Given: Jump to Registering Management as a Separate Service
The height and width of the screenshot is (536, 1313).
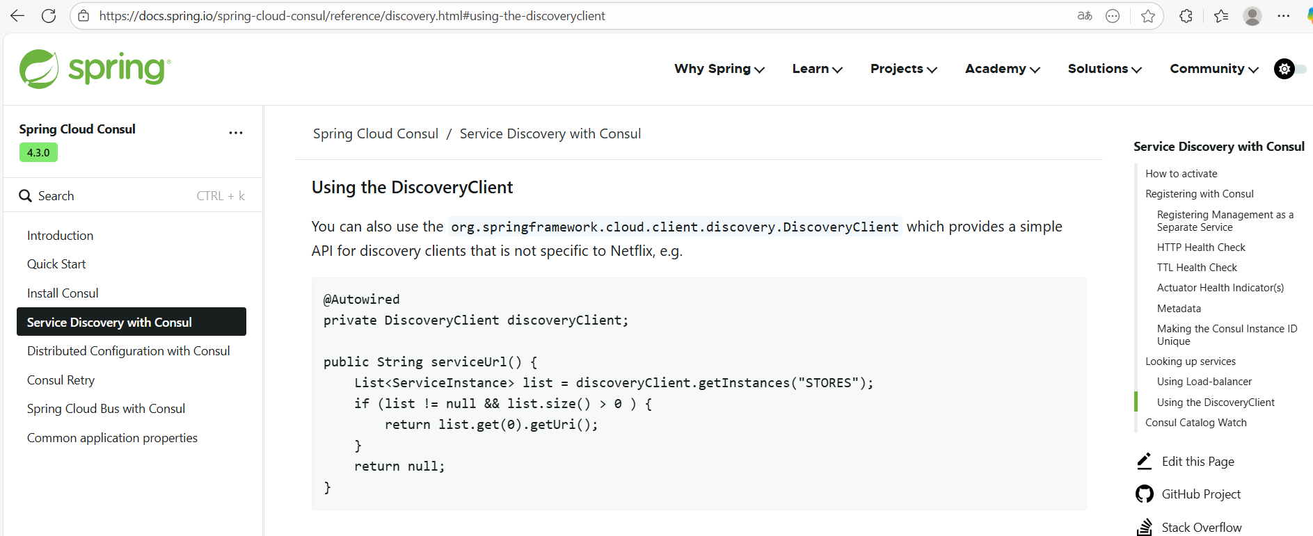Looking at the screenshot, I should click(1225, 221).
